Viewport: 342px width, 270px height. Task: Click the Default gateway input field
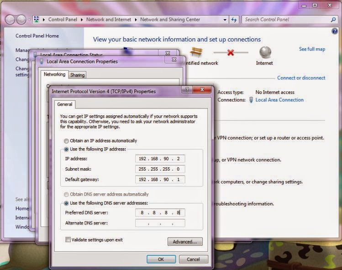point(160,180)
